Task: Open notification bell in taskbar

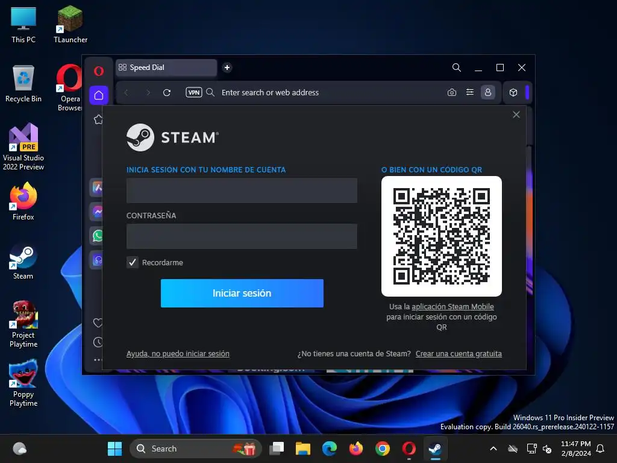Action: click(601, 449)
